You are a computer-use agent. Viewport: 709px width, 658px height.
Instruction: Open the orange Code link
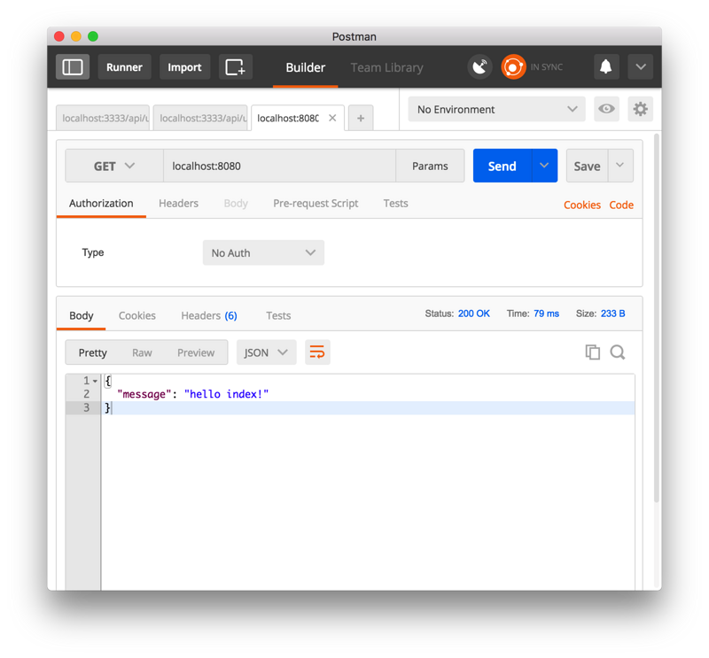(x=621, y=205)
